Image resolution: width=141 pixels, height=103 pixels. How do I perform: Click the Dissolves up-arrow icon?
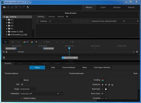pos(103,85)
